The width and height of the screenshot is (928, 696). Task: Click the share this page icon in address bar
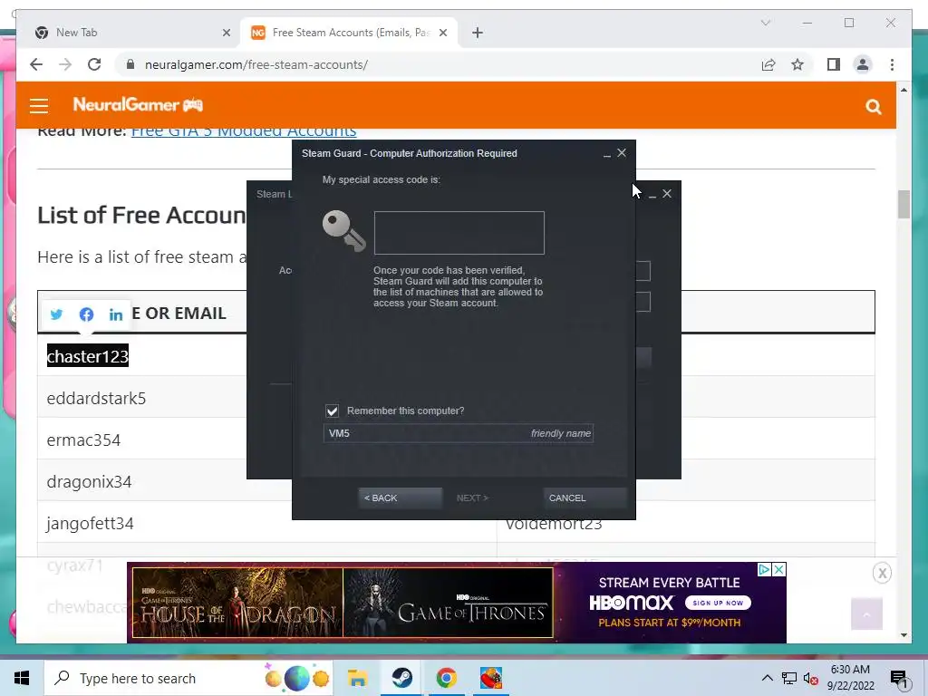click(x=768, y=64)
